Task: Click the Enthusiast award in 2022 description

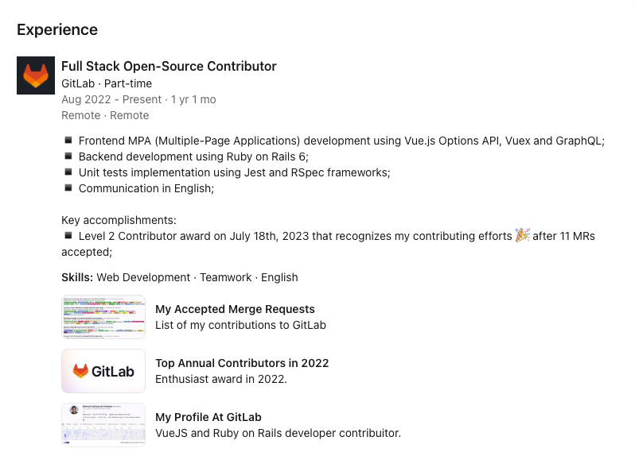Action: 220,379
